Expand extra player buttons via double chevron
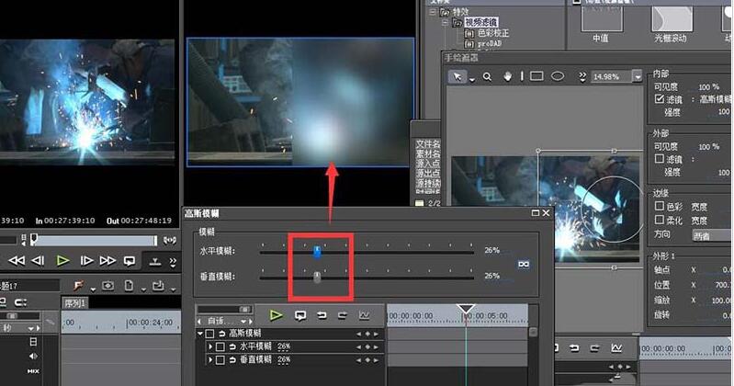Image resolution: width=734 pixels, height=386 pixels. click(173, 262)
